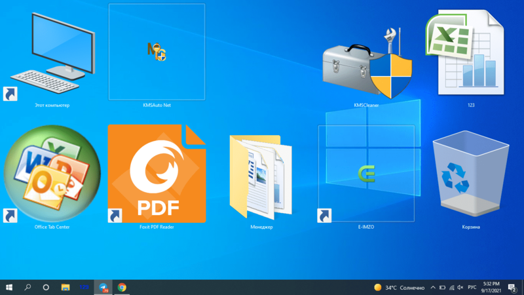This screenshot has height=295, width=524.
Task: Select the label KMSCleaner
Action: [x=366, y=105]
